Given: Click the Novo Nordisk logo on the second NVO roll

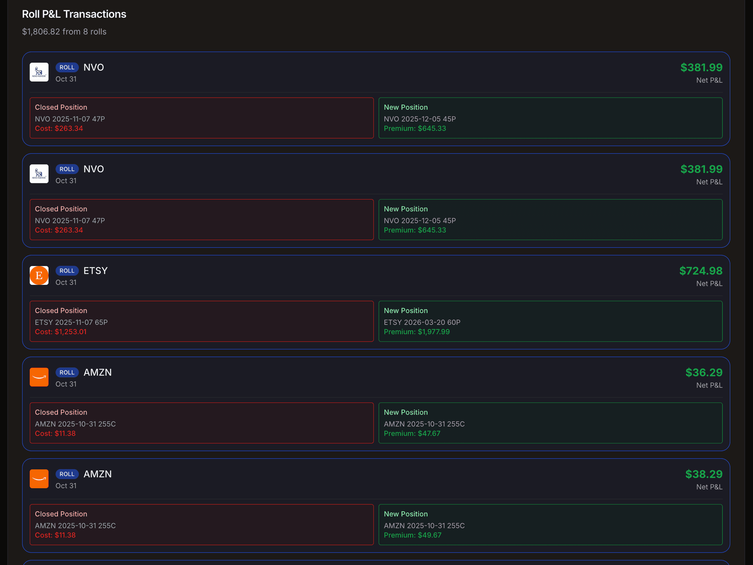Looking at the screenshot, I should pyautogui.click(x=39, y=174).
